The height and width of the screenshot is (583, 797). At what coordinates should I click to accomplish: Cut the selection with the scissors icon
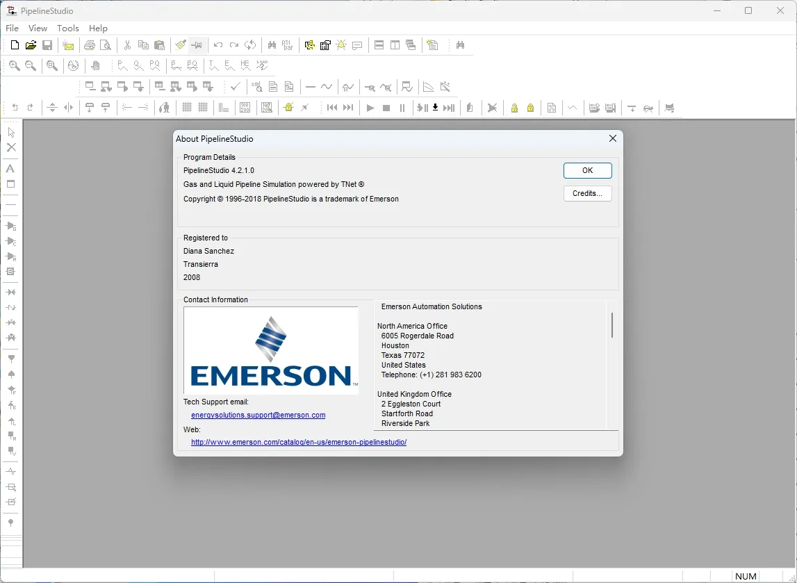point(128,44)
